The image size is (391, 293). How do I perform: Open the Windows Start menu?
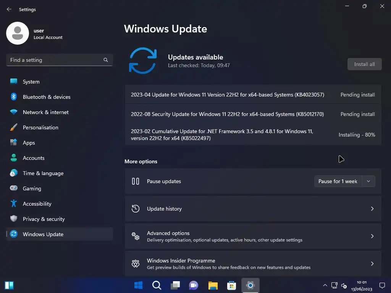(138, 285)
